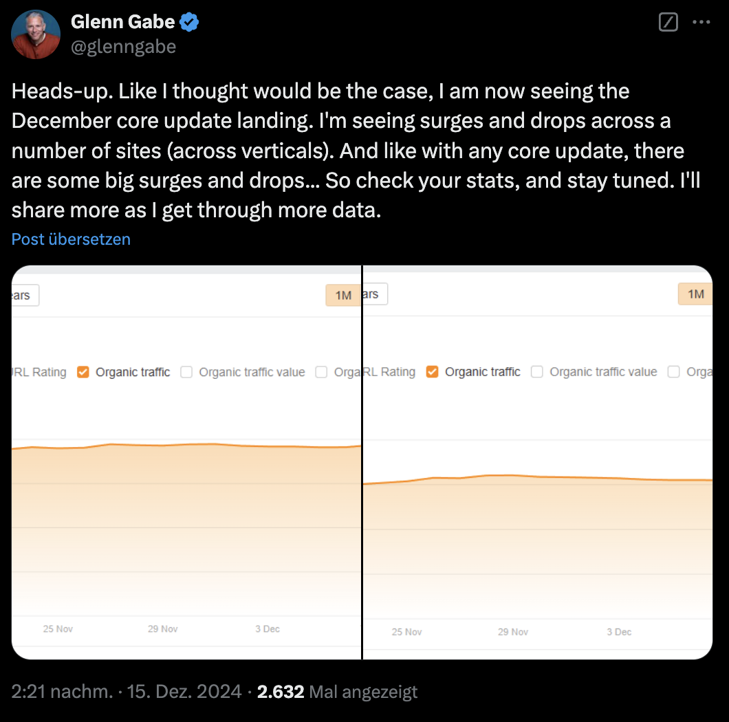The height and width of the screenshot is (722, 729).
Task: Click the 29 Nov axis label on the right chart
Action: pos(512,631)
